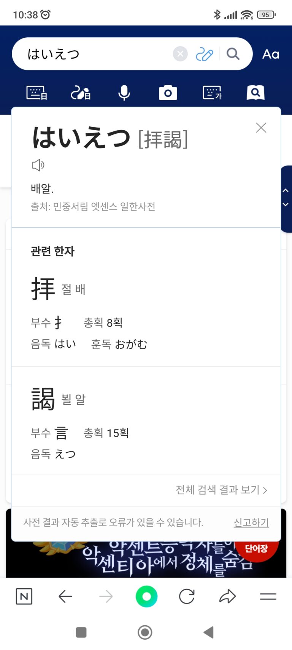The width and height of the screenshot is (292, 650).
Task: Open the handwriting input icon in search bar
Action: pyautogui.click(x=204, y=54)
